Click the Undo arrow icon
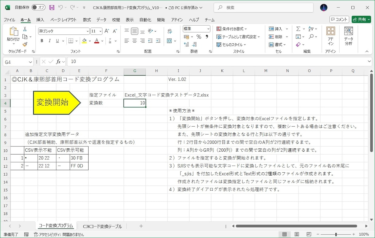 point(61,7)
